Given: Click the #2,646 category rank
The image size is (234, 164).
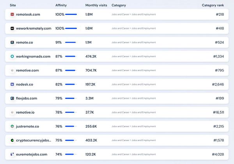Looking at the screenshot, I should tap(218, 84).
